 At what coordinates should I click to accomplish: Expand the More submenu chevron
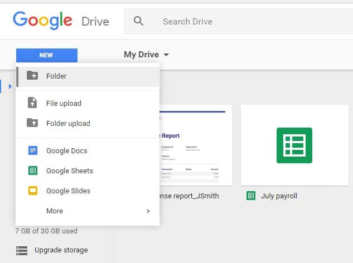coord(148,211)
